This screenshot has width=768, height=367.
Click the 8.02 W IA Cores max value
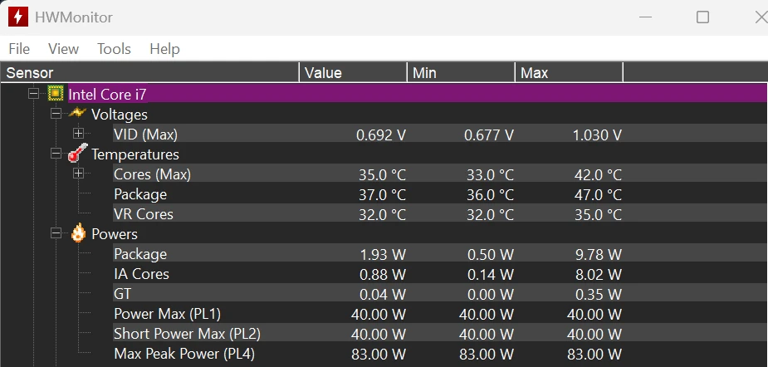[x=598, y=274]
